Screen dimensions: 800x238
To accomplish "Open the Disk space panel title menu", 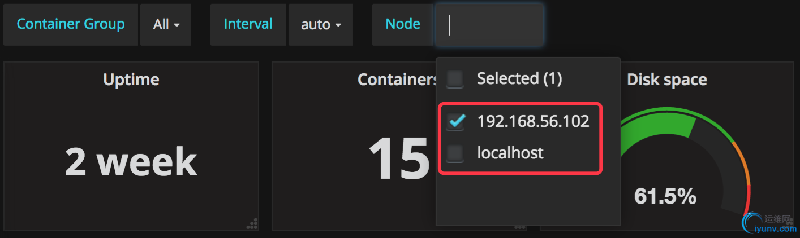I will pyautogui.click(x=666, y=80).
